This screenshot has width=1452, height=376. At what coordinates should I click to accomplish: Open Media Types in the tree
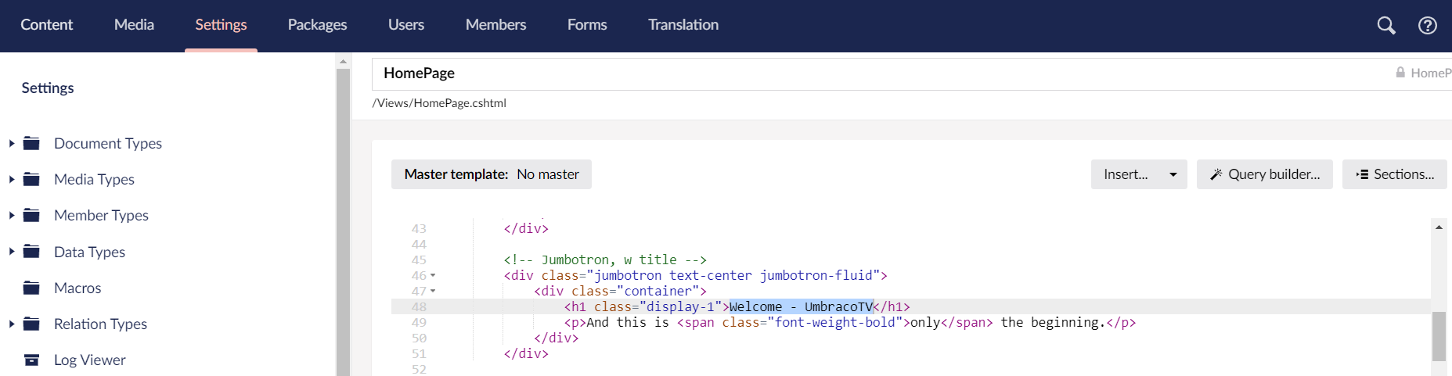(94, 179)
